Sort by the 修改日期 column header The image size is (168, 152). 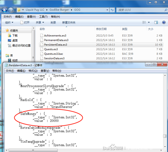(x=101, y=29)
